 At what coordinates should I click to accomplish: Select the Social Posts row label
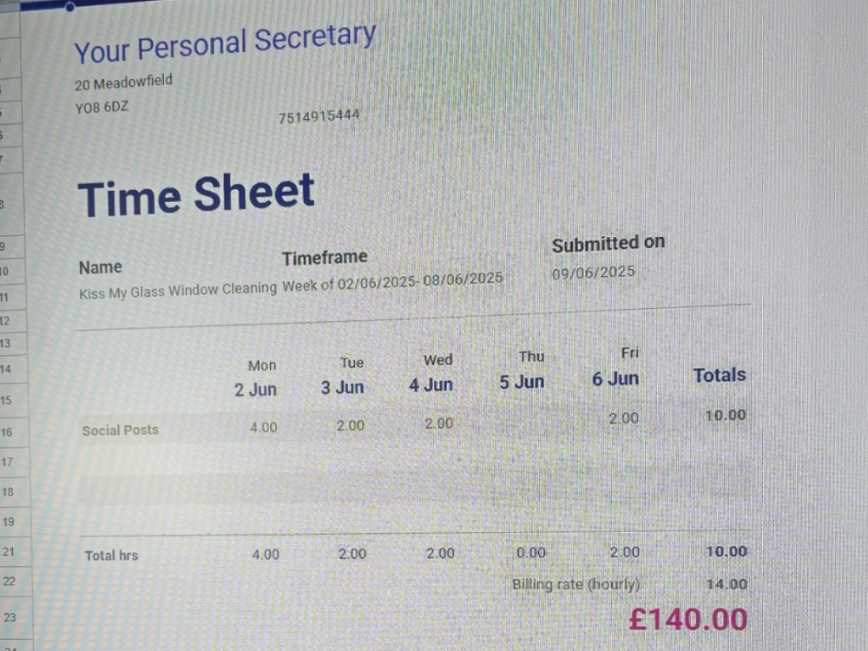(x=120, y=431)
